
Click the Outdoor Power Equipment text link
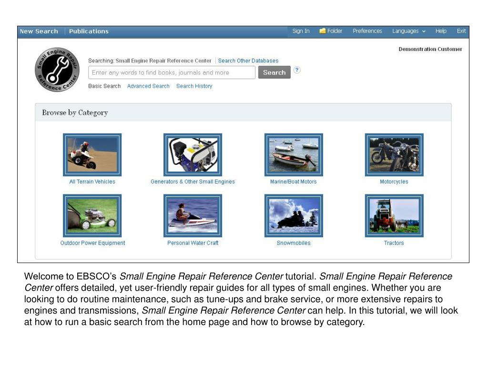point(92,243)
